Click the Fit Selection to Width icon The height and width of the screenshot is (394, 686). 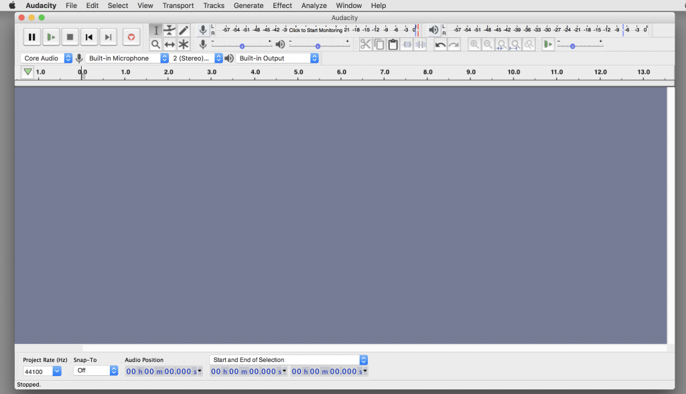coord(502,44)
